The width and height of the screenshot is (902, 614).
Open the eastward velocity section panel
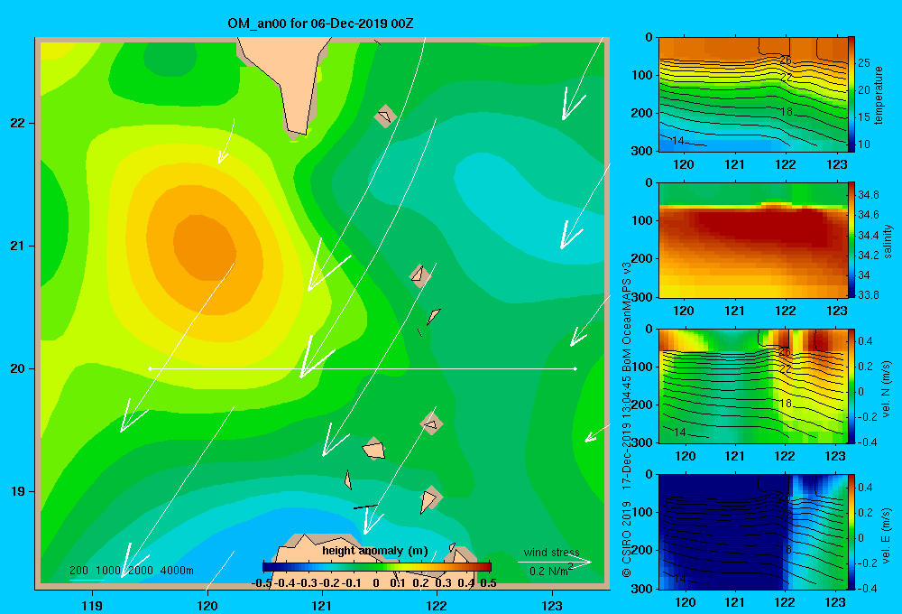753,532
